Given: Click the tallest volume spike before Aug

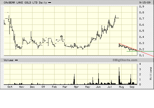Looking at the screenshot, I should (119, 76).
